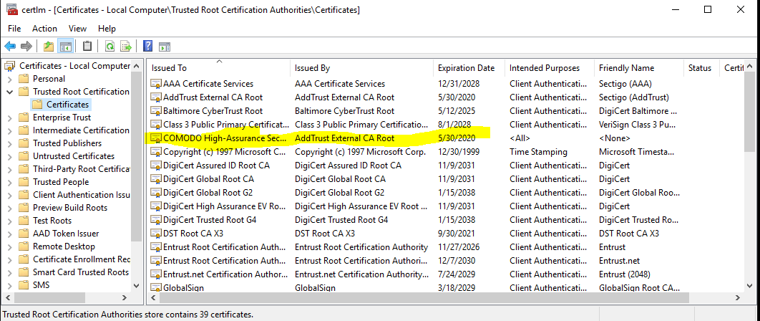
Task: Go back with the blue Back arrow
Action: [x=10, y=46]
